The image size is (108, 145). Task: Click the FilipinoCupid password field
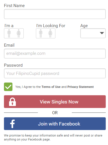pos(55,73)
